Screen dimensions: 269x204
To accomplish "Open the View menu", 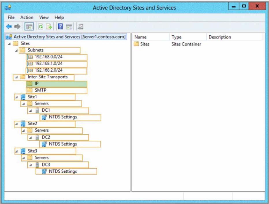I will pos(44,18).
